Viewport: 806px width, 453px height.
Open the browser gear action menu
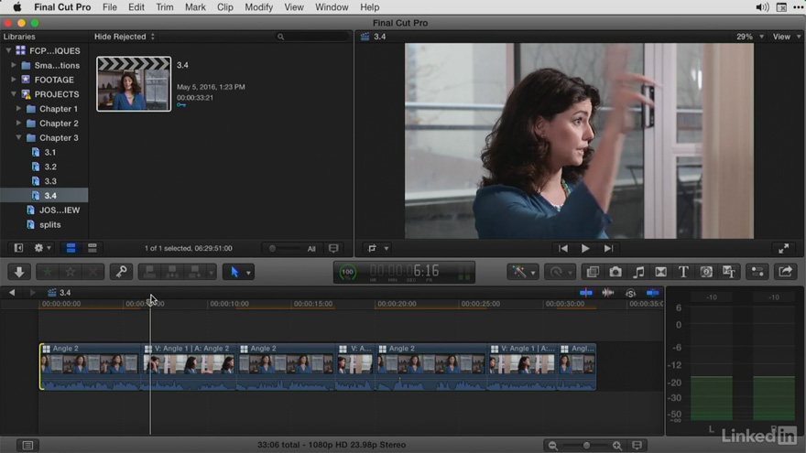point(42,248)
